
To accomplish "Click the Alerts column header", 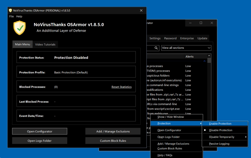I will [x=190, y=56].
